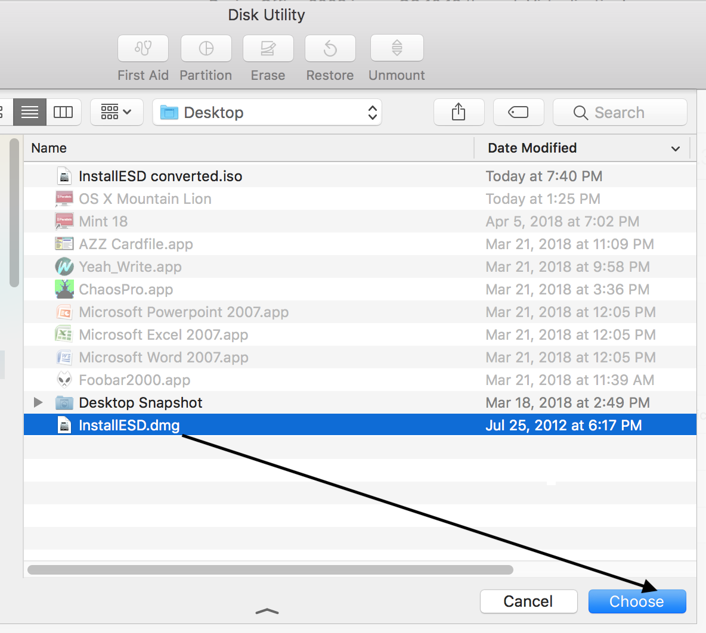Image resolution: width=706 pixels, height=633 pixels.
Task: Click the date Mar 18, 2018 at 2:49 PM
Action: (x=568, y=402)
